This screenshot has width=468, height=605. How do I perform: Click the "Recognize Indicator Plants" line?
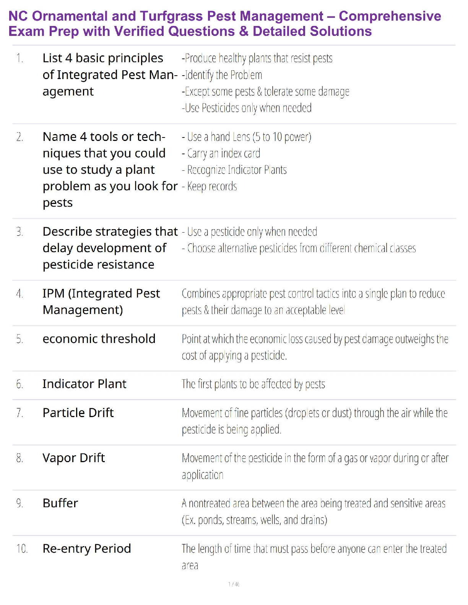click(x=234, y=170)
